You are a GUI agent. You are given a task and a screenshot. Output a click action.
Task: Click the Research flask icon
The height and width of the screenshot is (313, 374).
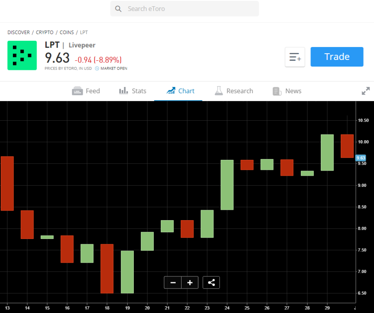[x=219, y=91]
